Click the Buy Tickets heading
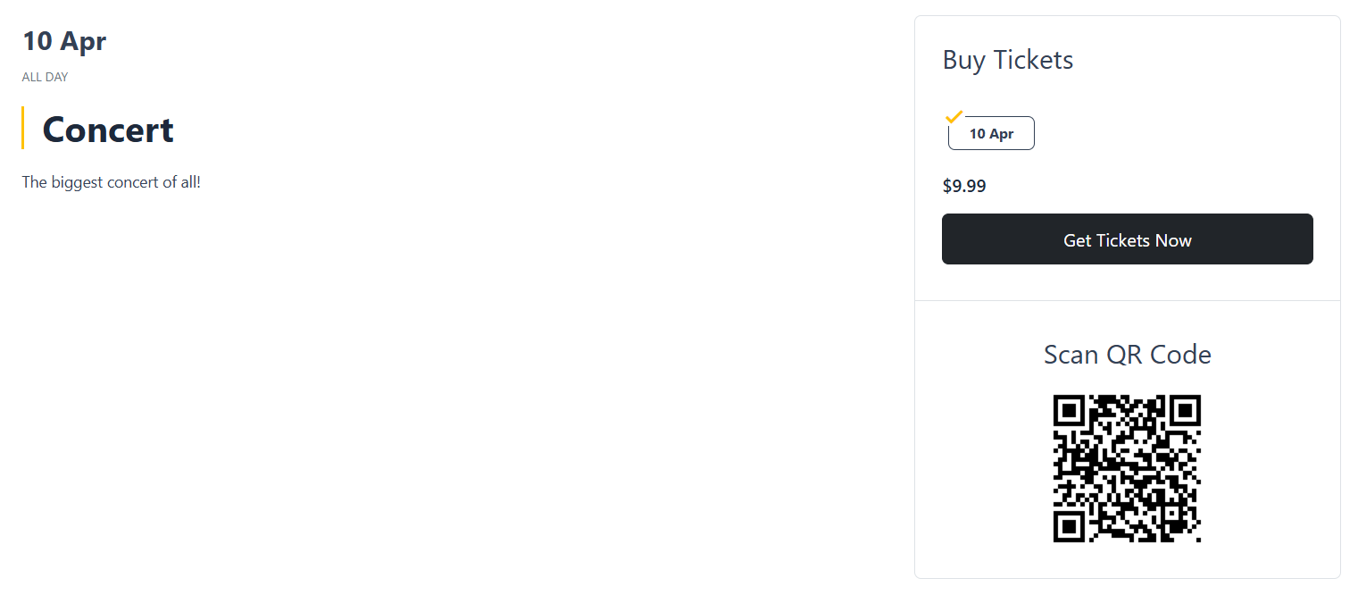 (x=1008, y=60)
